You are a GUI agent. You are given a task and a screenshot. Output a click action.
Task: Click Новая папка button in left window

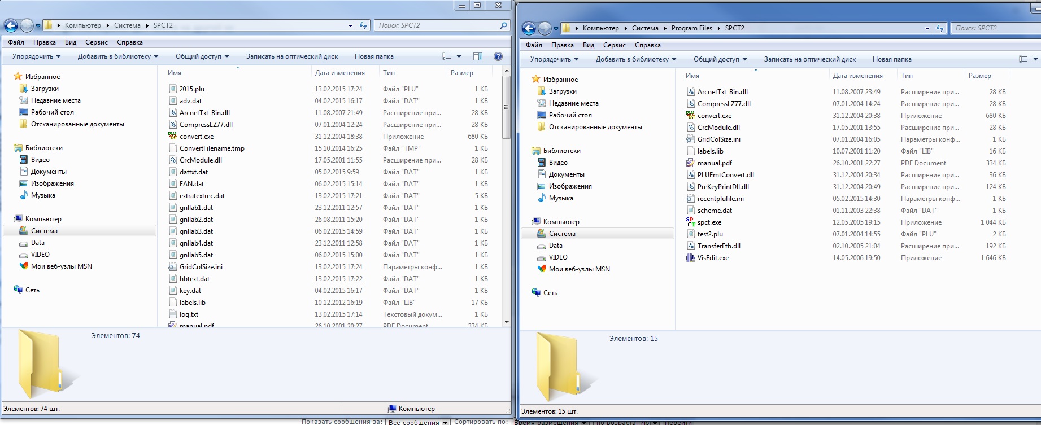point(374,56)
